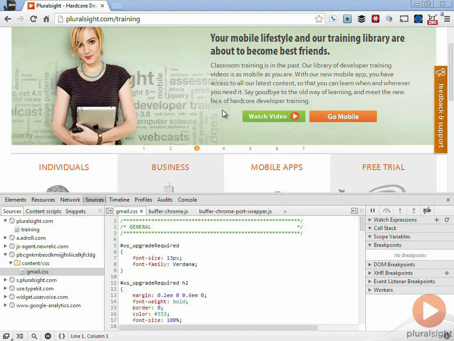Open the BUSINESS section link
This screenshot has height=341, width=454.
click(170, 167)
